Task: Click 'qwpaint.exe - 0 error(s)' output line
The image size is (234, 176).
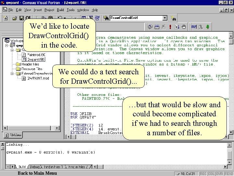Action: click(x=51, y=152)
